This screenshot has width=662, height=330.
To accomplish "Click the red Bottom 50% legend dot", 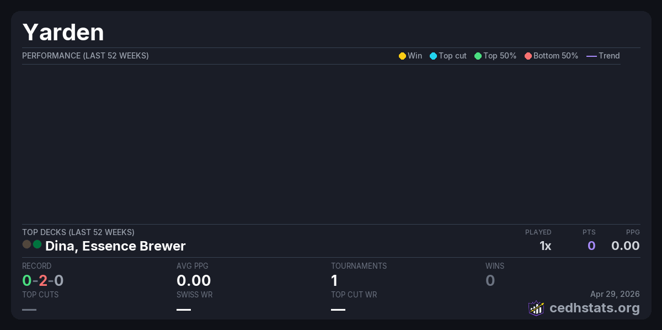I will coord(528,56).
